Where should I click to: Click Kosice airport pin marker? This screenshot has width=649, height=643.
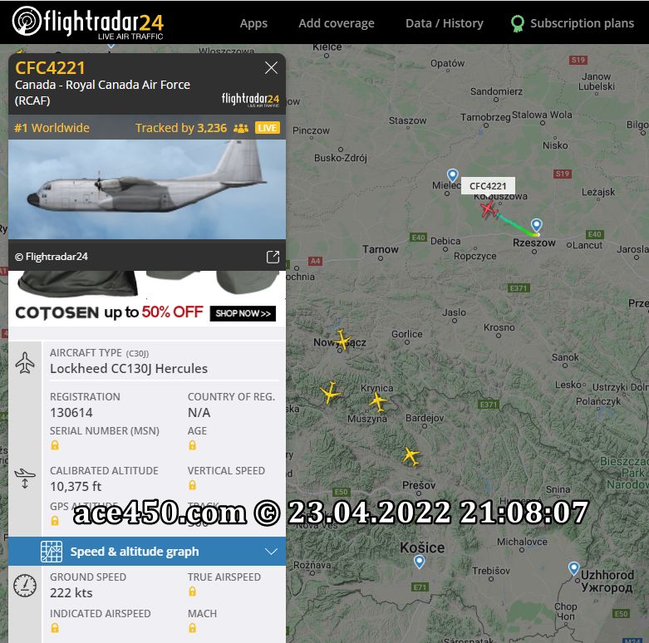[x=420, y=562]
